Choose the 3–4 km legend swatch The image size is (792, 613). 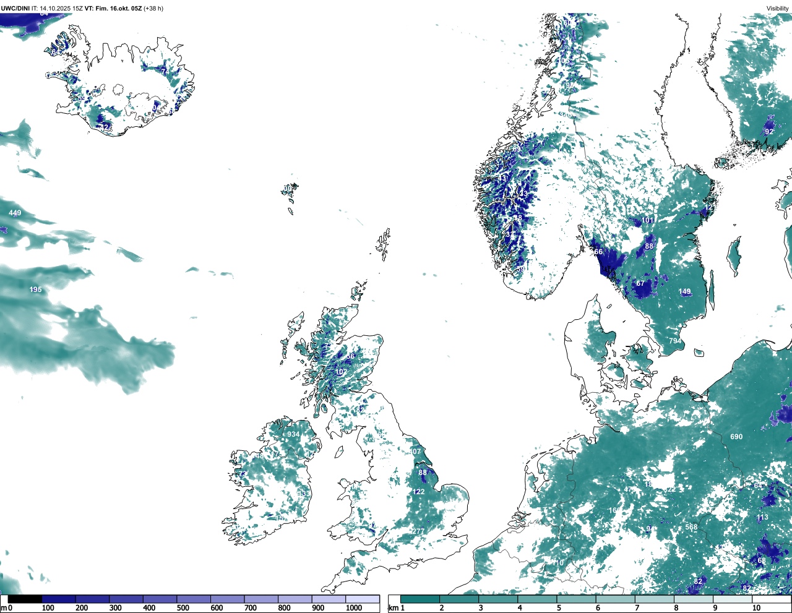(x=499, y=599)
